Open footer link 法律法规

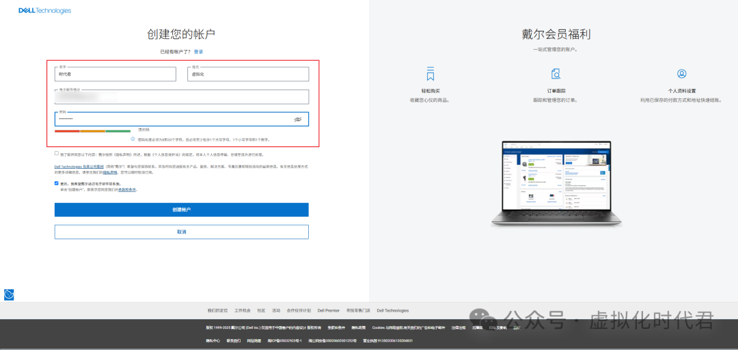coord(459,327)
